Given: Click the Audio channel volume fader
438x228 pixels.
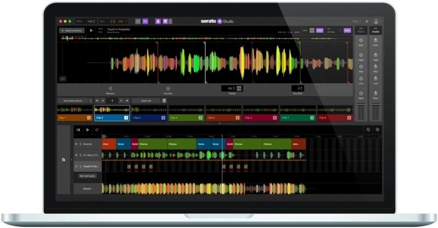Looking at the screenshot, I should (376, 104).
